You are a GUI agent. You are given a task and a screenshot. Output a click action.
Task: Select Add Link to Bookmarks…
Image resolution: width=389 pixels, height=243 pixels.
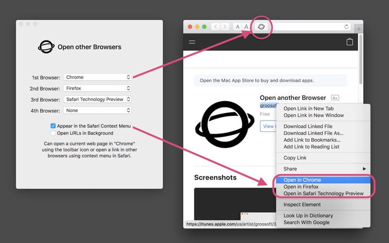323,140
